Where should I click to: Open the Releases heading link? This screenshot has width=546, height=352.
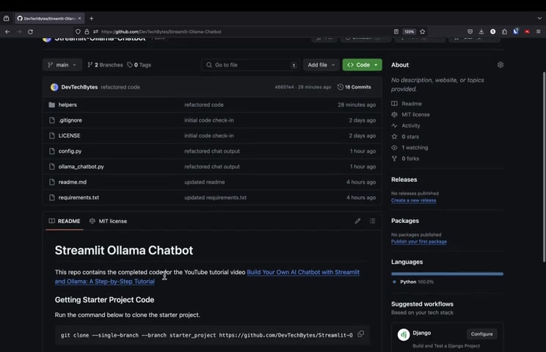pos(404,180)
